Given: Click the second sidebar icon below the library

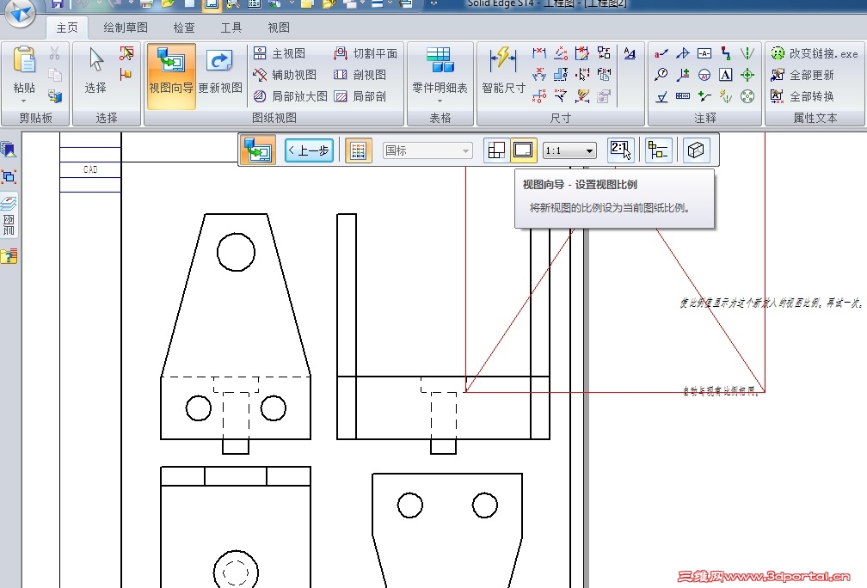Looking at the screenshot, I should 9,177.
